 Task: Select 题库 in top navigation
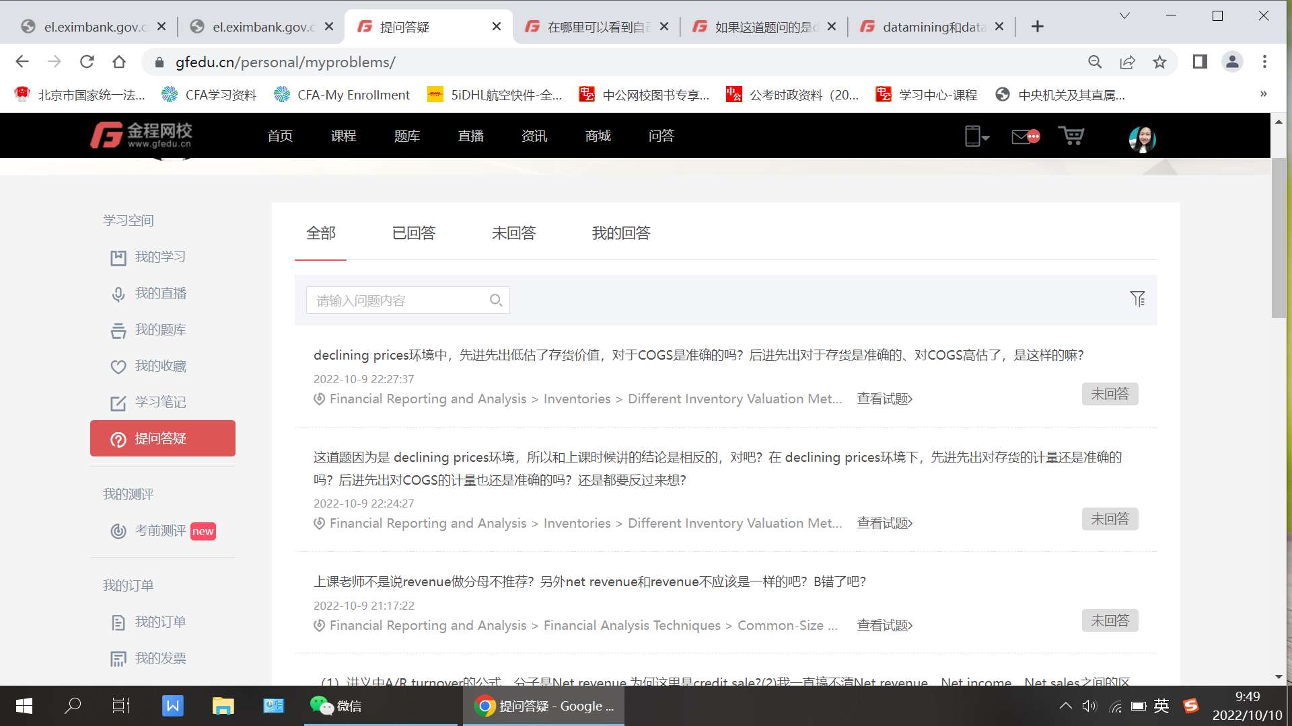406,136
